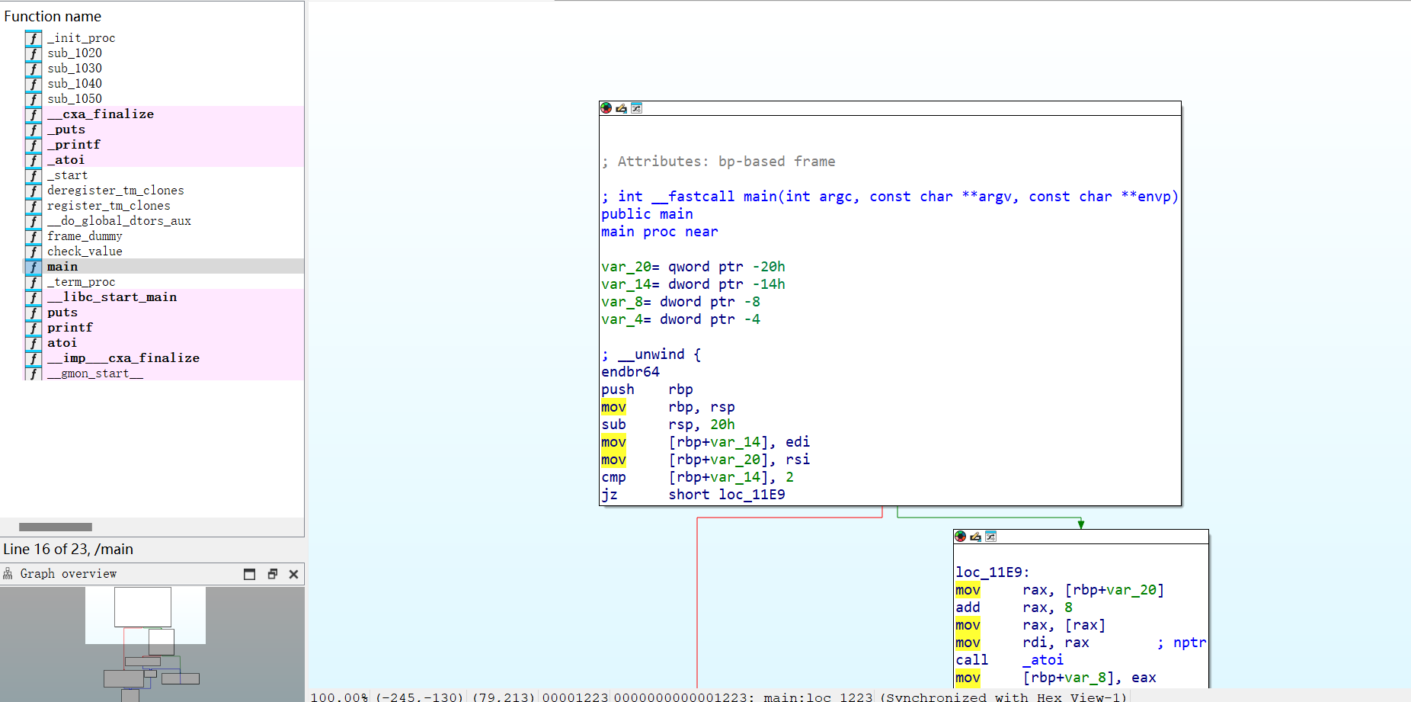Click the function icon beside _init_proc
Viewport: 1411px width, 702px height.
34,38
